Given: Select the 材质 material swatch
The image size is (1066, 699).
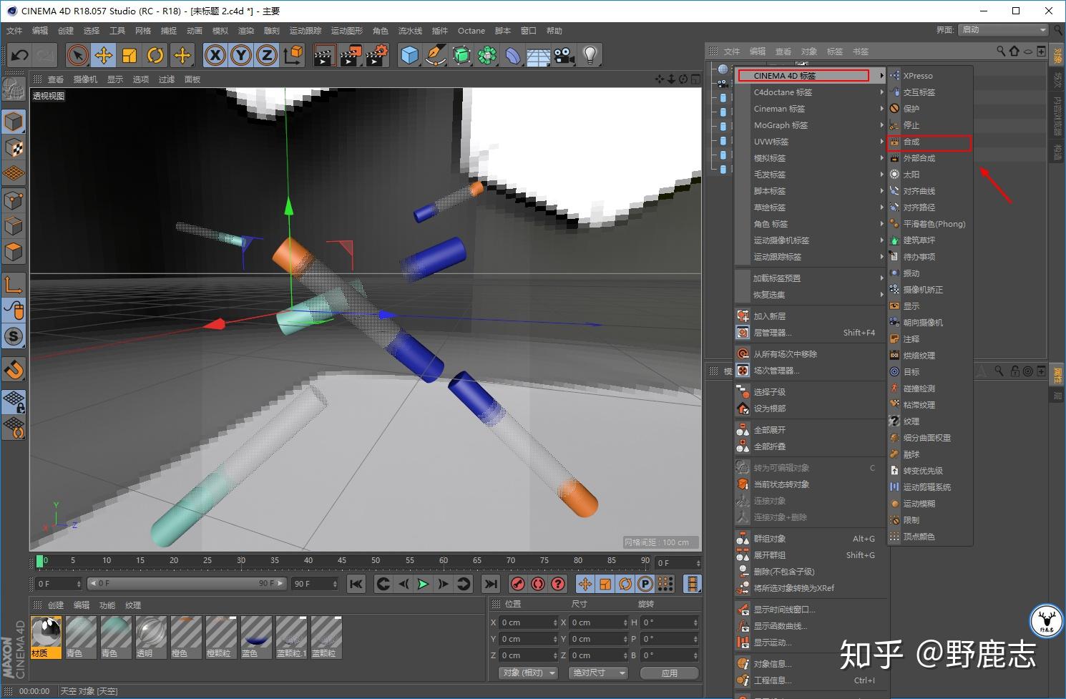Looking at the screenshot, I should coord(47,637).
